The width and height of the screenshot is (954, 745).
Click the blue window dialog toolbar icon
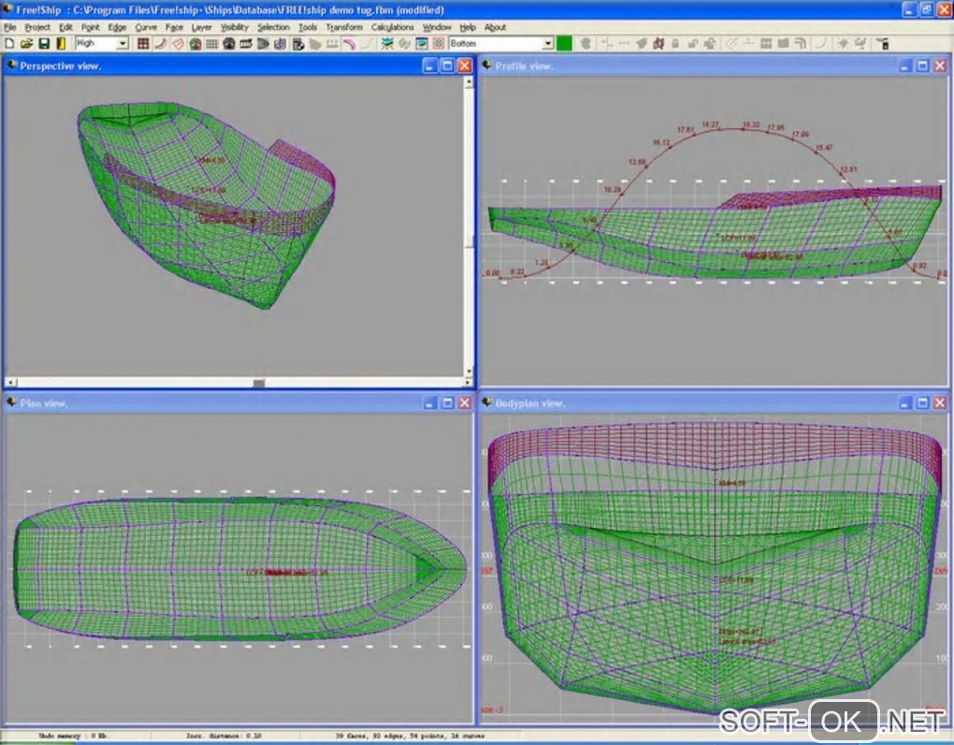[x=421, y=43]
